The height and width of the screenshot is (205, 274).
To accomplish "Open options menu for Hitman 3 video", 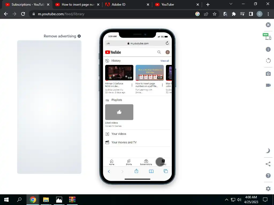I will click(x=132, y=85).
